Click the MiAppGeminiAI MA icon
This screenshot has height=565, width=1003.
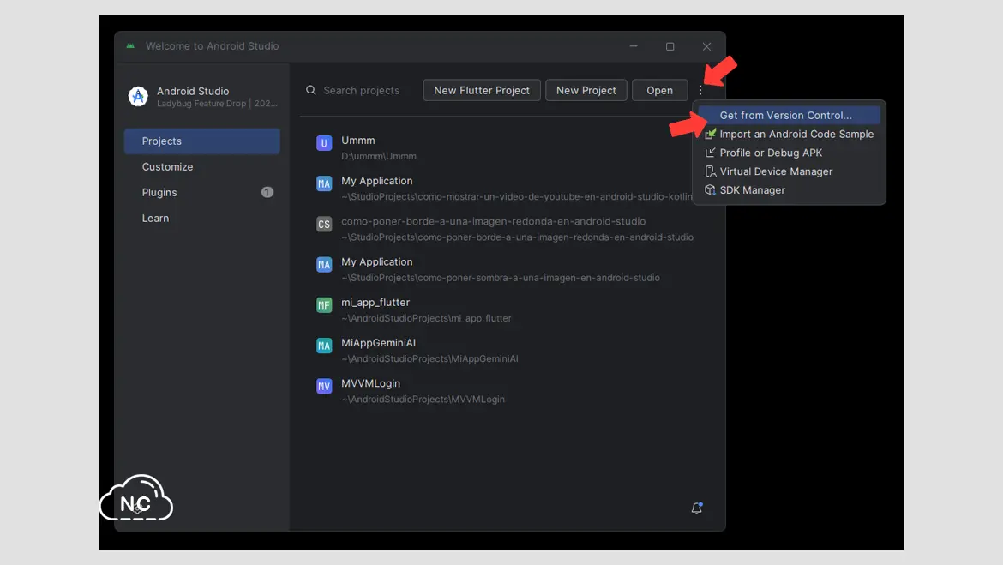(324, 346)
